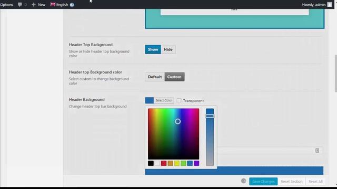Image resolution: width=337 pixels, height=189 pixels.
Task: Open the English language menu
Action: tap(62, 5)
